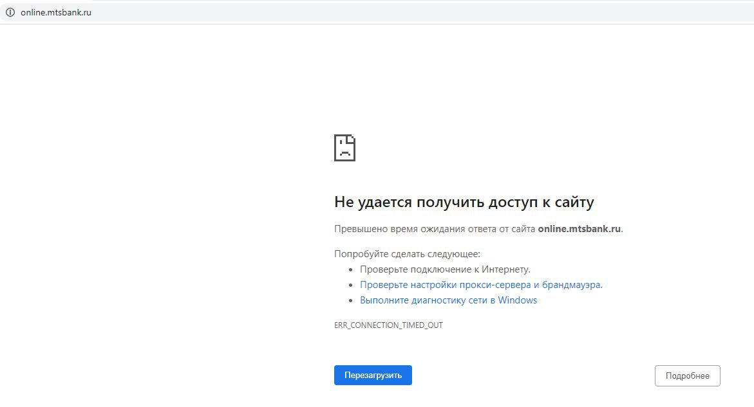Select the ERR_CONNECTION_TIMED_OUT error code text

coord(388,325)
